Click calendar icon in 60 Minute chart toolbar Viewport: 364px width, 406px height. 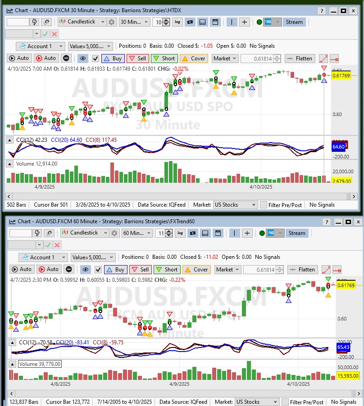click(218, 233)
